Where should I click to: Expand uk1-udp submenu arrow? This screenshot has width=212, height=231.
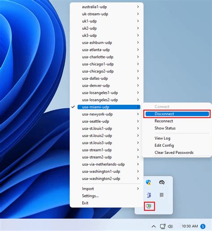(x=138, y=21)
